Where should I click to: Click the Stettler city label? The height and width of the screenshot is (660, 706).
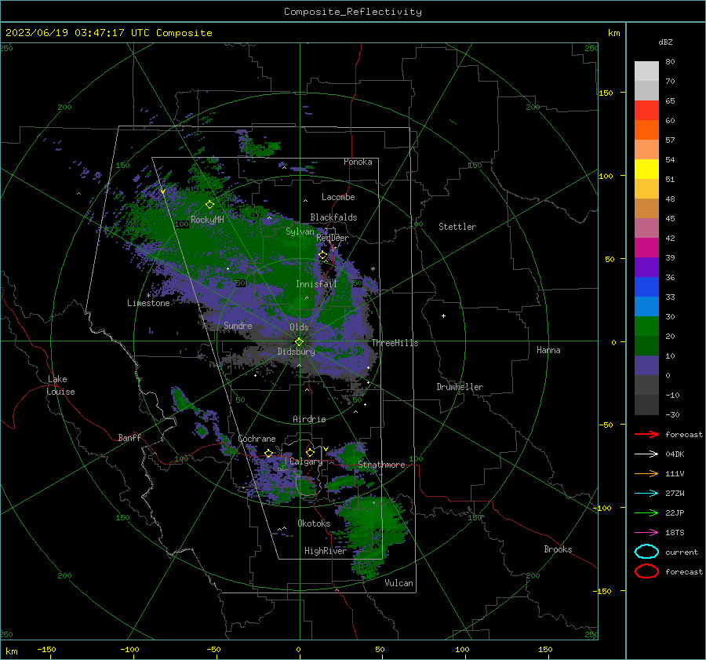(x=457, y=227)
